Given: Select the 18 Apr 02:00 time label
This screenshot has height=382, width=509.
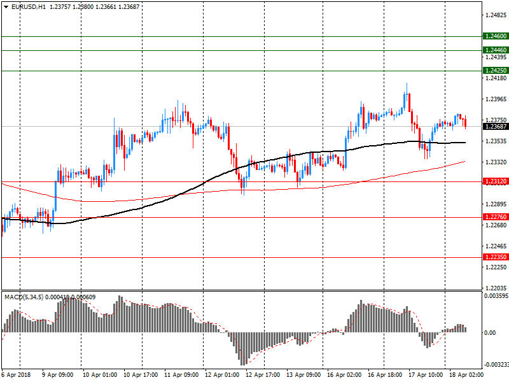Looking at the screenshot, I should click(x=466, y=375).
